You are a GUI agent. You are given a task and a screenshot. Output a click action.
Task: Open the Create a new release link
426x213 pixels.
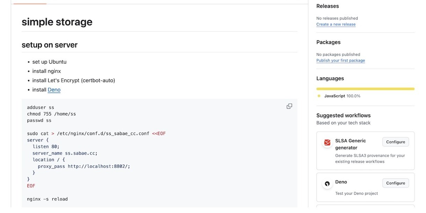(336, 24)
